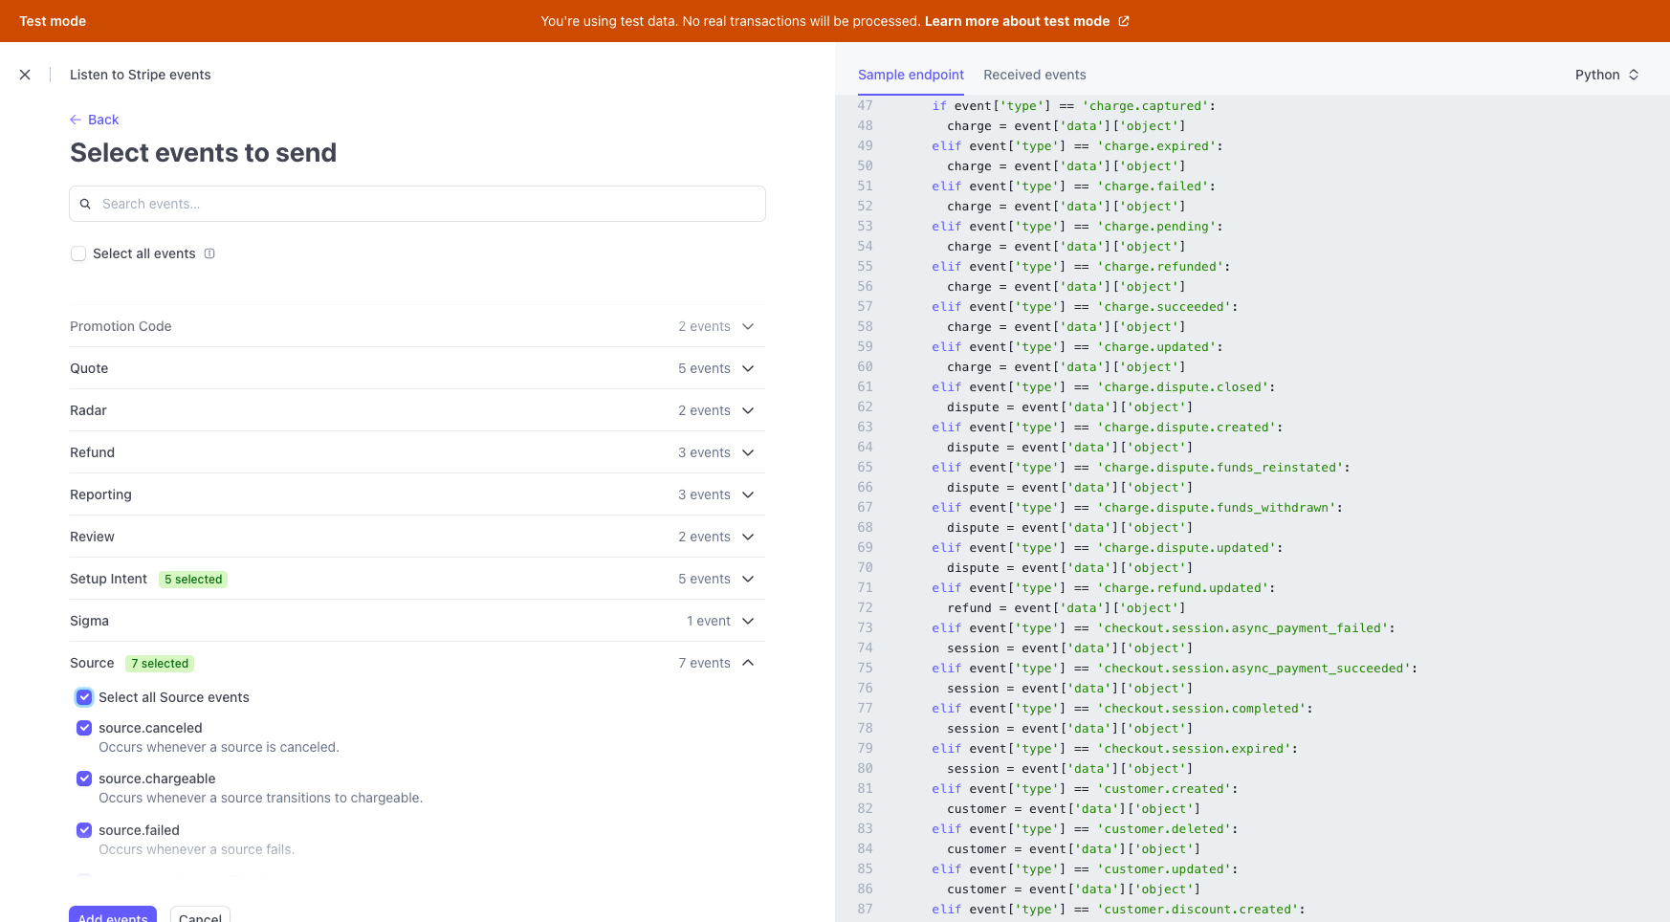Expand the Setup Intent events chevron
The image size is (1670, 922).
[748, 579]
